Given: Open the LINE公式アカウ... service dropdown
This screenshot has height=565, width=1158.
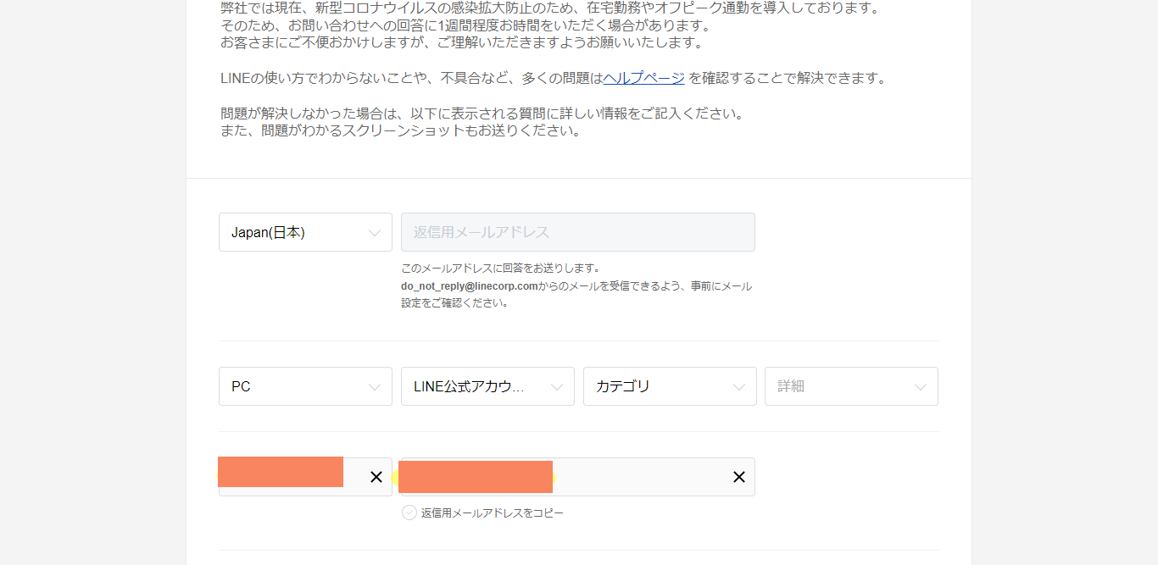Looking at the screenshot, I should pyautogui.click(x=475, y=386).
